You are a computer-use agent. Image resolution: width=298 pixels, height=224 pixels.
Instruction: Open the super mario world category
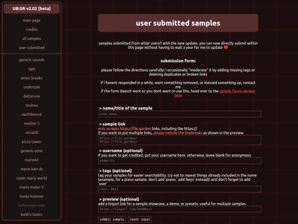[31, 178]
